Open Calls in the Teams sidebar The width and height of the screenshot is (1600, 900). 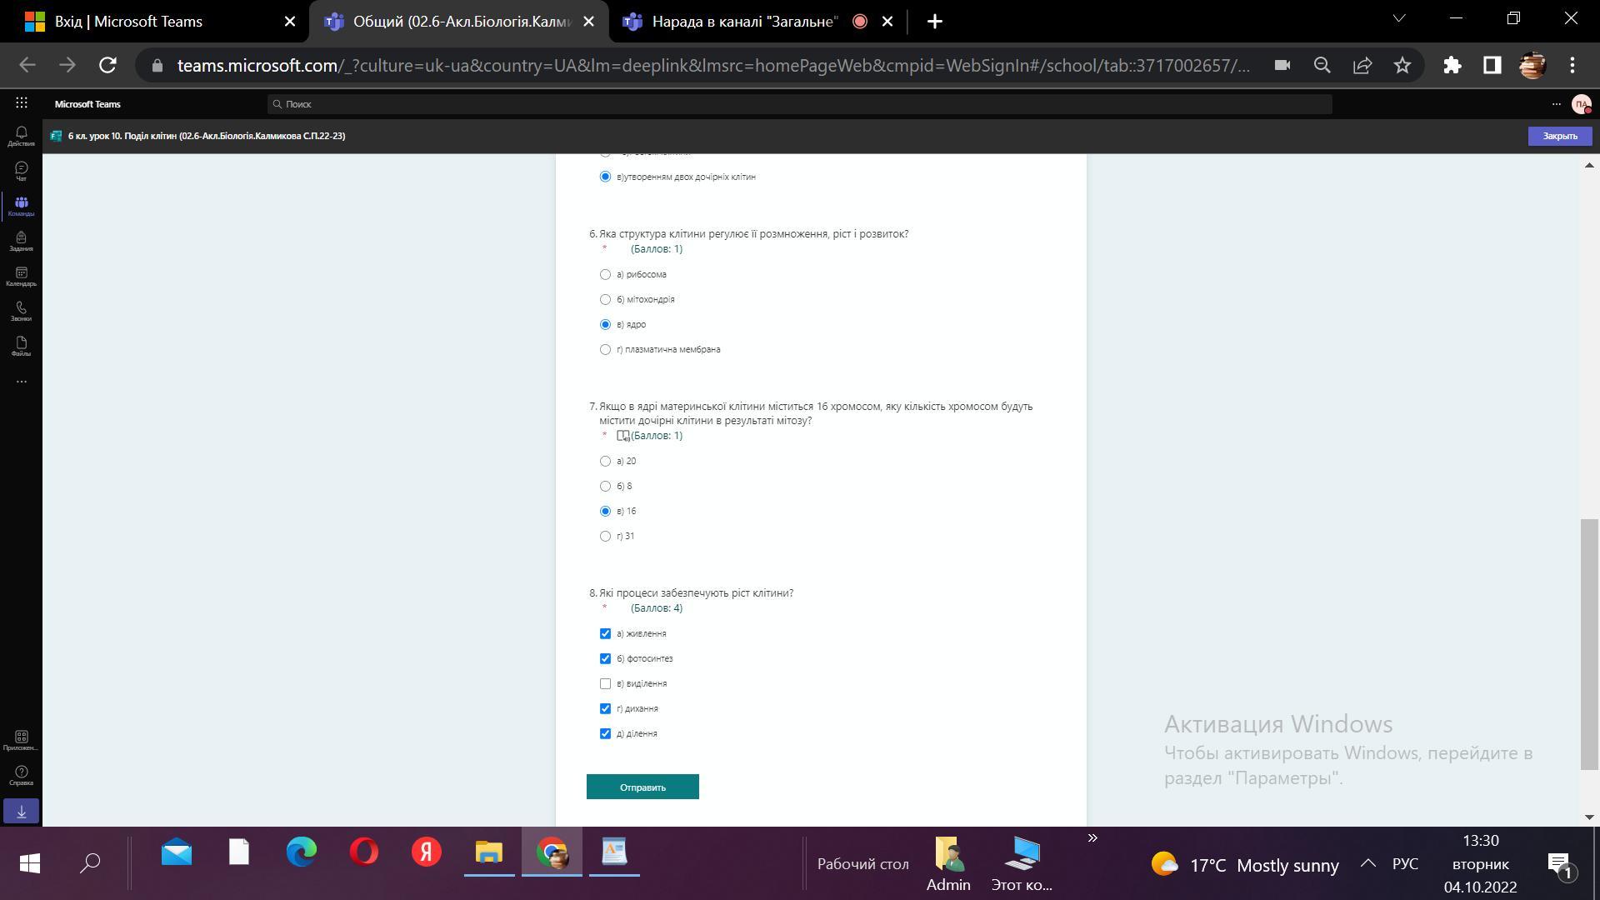tap(21, 311)
